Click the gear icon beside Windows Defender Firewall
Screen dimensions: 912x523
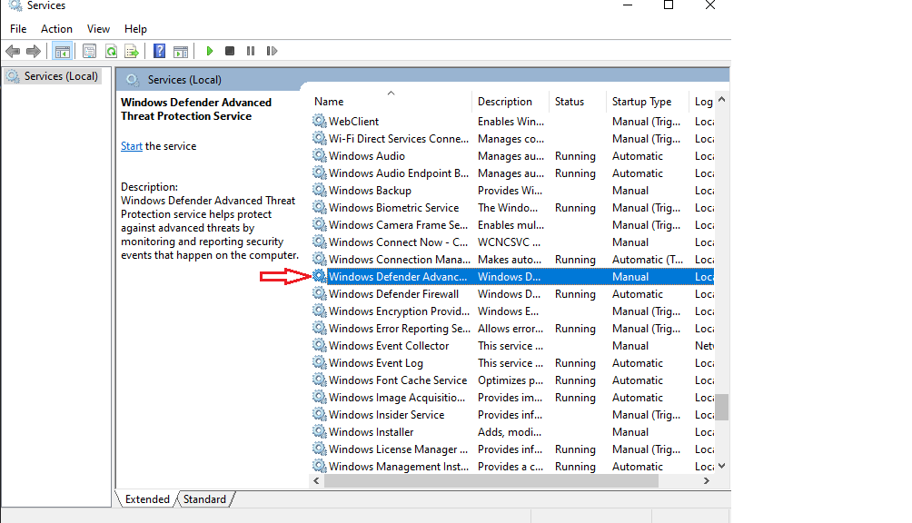[x=320, y=293]
